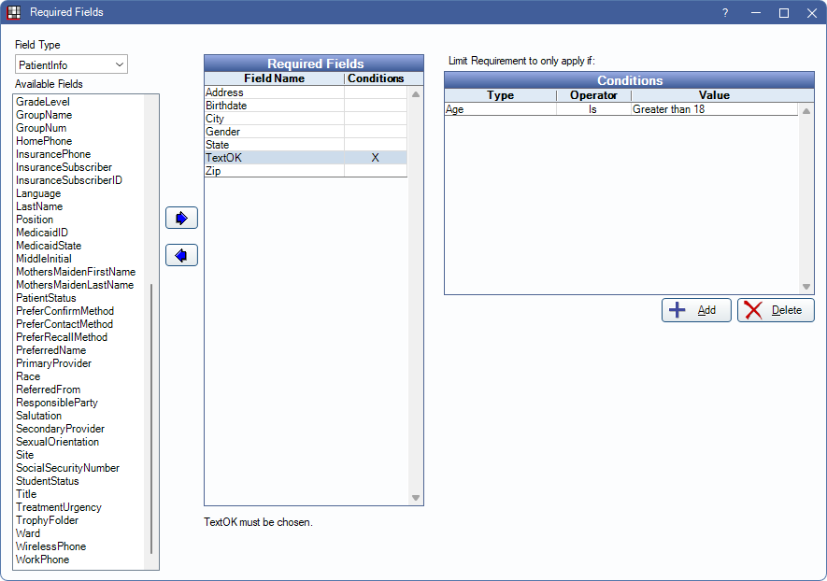Click the Help question mark icon
827x581 pixels.
pos(724,13)
